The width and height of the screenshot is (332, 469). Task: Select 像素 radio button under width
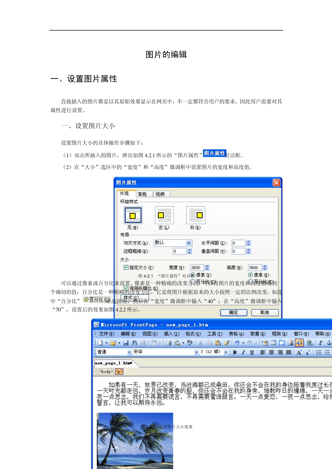[x=193, y=275]
